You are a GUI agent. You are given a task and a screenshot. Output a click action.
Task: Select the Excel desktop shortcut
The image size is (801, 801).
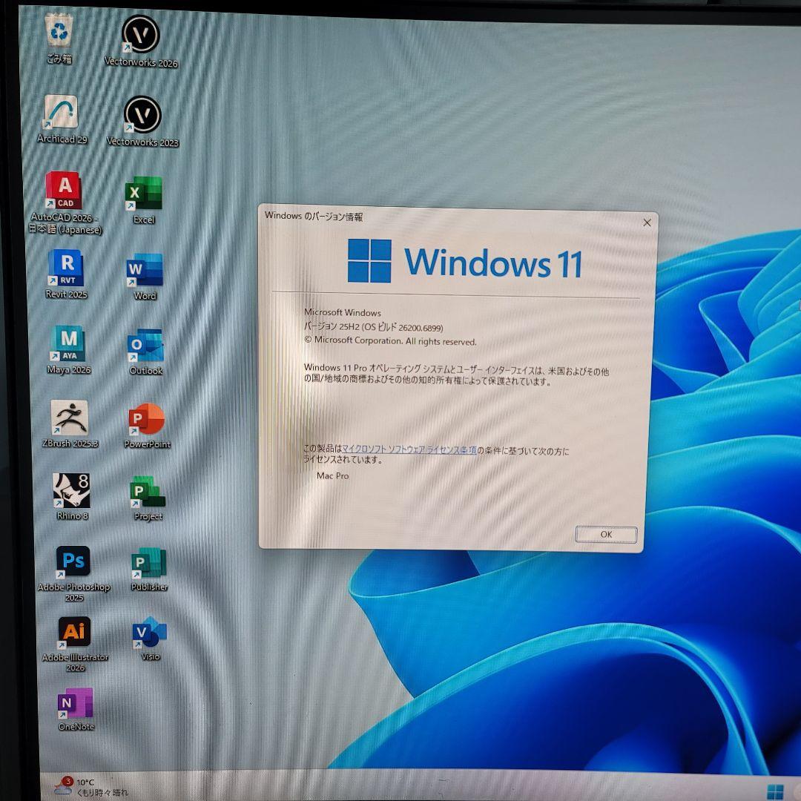coord(144,194)
